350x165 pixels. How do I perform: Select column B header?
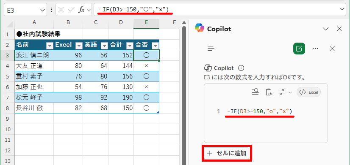coord(68,22)
